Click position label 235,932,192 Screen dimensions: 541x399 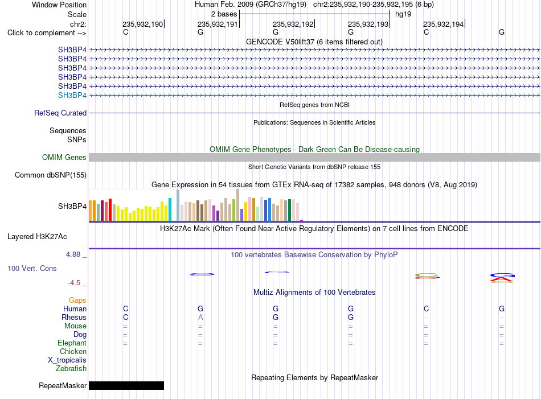tap(293, 24)
